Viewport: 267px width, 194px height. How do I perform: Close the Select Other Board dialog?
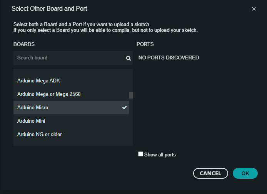pyautogui.click(x=254, y=9)
